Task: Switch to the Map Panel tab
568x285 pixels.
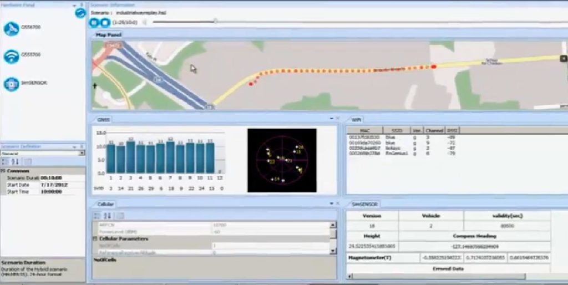Action: coord(109,35)
